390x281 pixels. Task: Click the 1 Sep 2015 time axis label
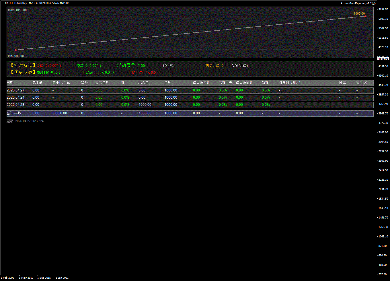[44, 278]
